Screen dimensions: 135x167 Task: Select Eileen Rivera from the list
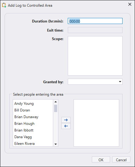[33, 144]
